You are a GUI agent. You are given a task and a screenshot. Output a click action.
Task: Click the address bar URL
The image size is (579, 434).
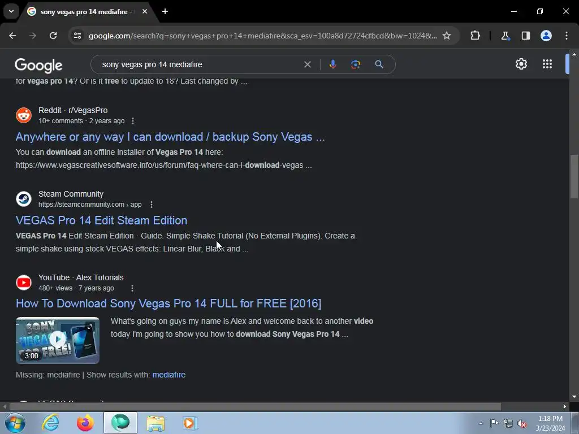(x=263, y=36)
